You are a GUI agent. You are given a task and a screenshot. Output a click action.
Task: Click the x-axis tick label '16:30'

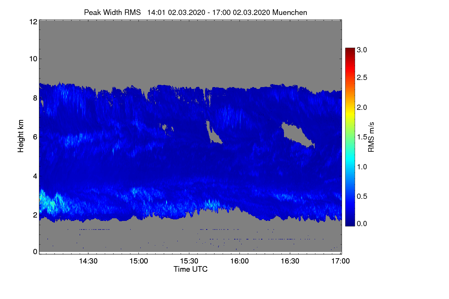[290, 261]
